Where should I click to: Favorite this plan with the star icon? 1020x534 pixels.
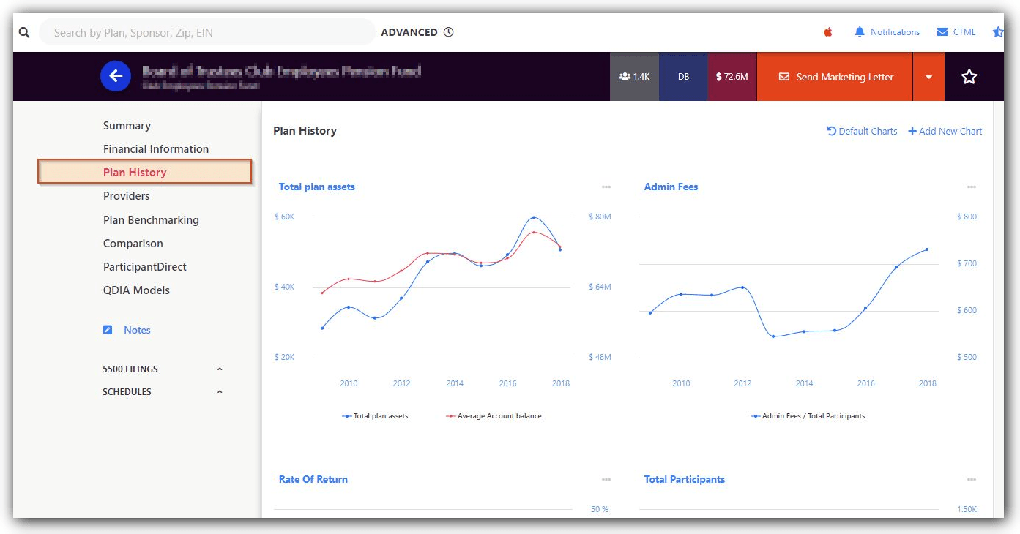pos(969,77)
